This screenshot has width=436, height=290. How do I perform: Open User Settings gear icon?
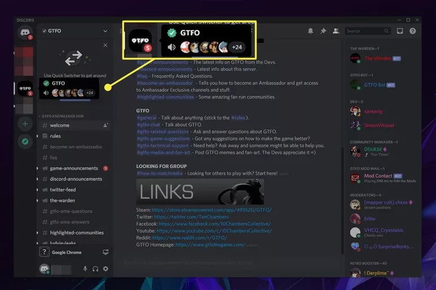[x=106, y=269]
